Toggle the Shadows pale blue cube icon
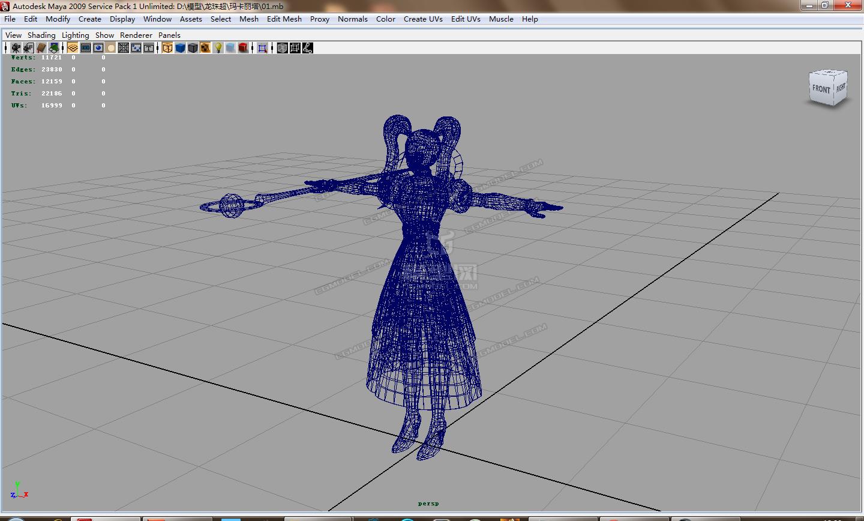This screenshot has height=521, width=864. pos(230,48)
